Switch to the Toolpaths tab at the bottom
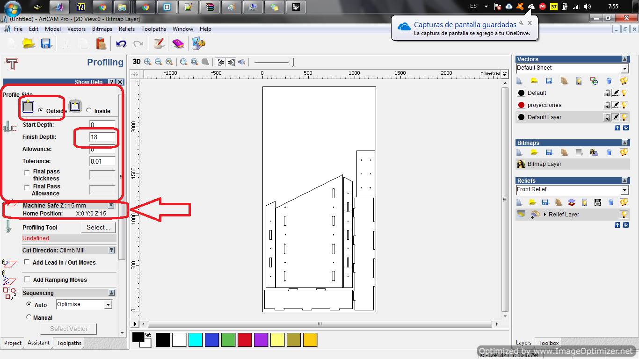The height and width of the screenshot is (359, 639). (69, 343)
